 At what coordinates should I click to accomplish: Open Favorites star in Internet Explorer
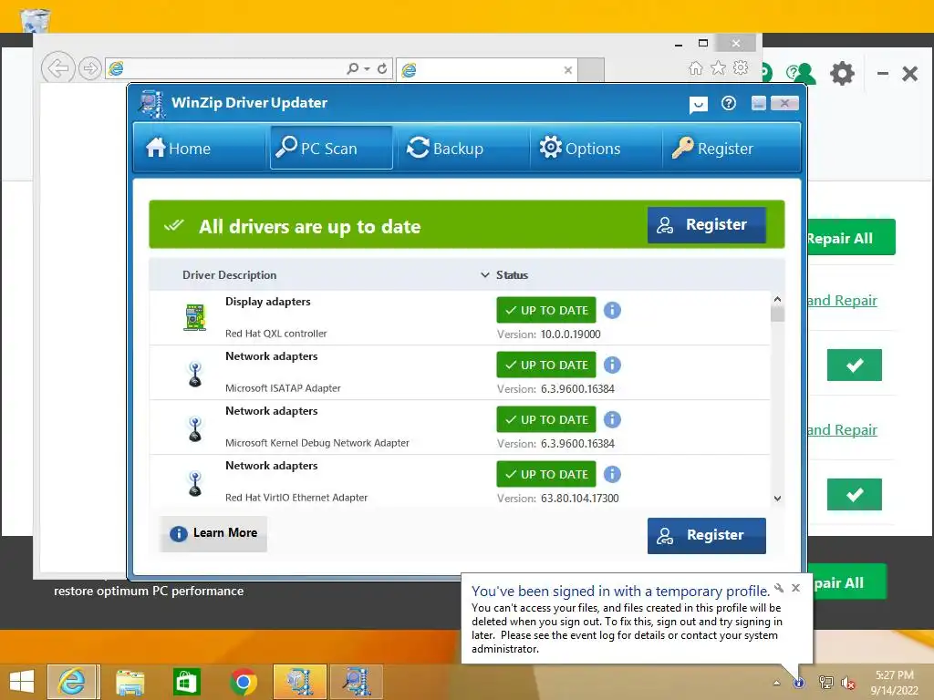tap(719, 67)
